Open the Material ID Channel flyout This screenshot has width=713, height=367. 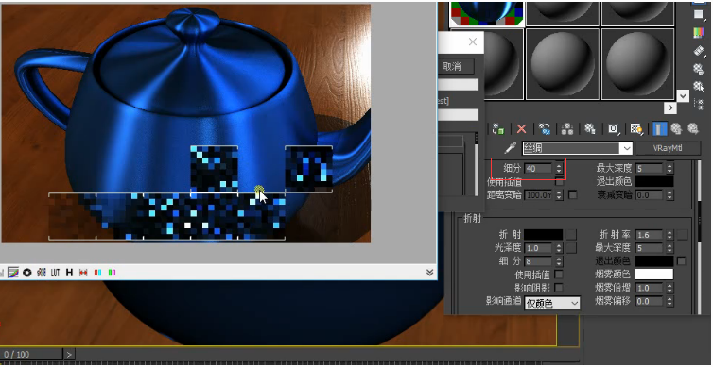[x=614, y=129]
